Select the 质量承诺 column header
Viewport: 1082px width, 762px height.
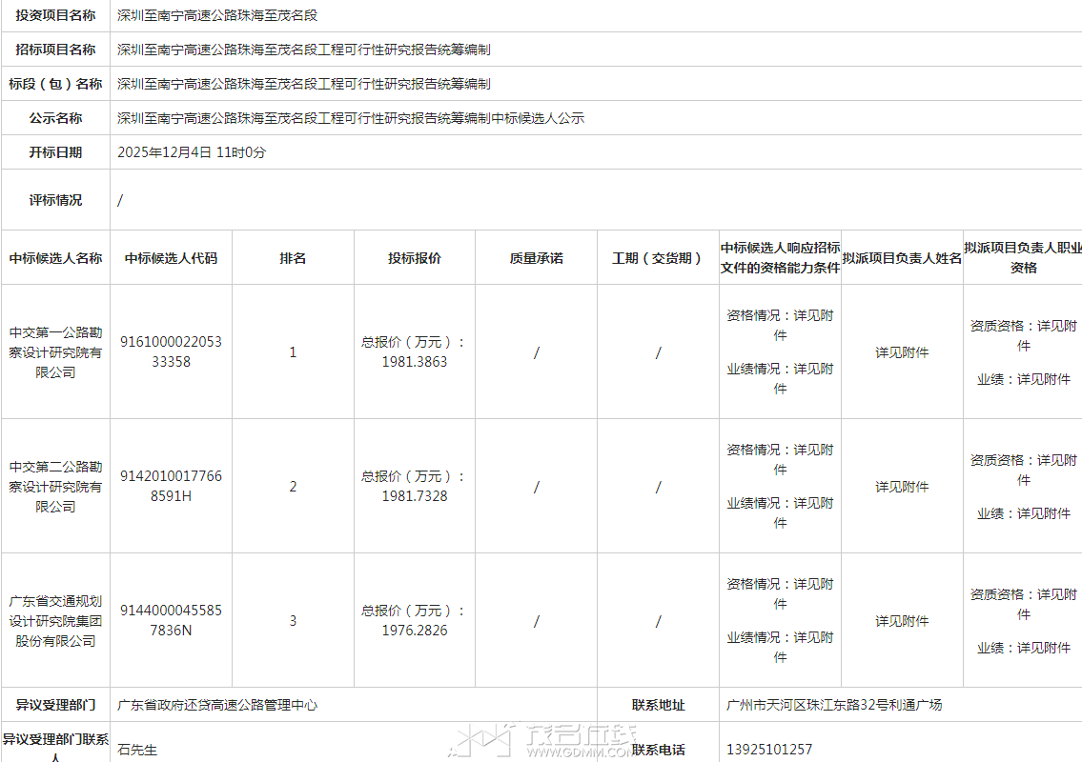pyautogui.click(x=536, y=258)
